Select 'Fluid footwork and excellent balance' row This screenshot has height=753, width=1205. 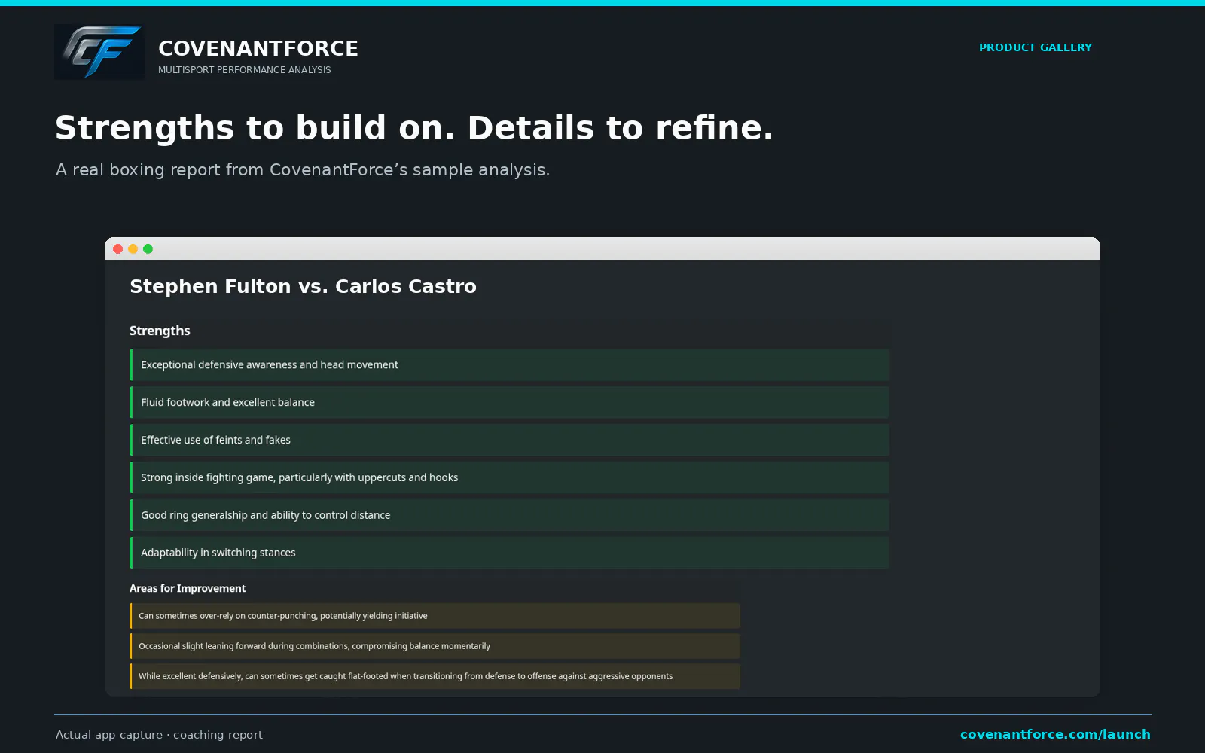pos(509,402)
